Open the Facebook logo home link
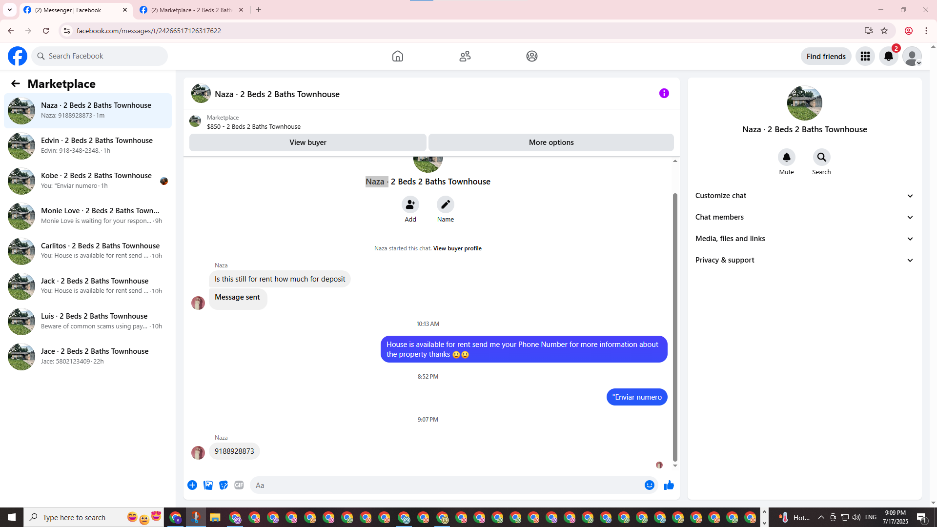The image size is (937, 527). tap(18, 56)
